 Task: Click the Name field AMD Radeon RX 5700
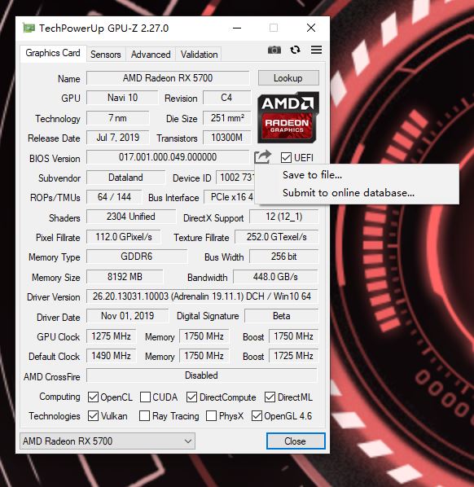(168, 78)
